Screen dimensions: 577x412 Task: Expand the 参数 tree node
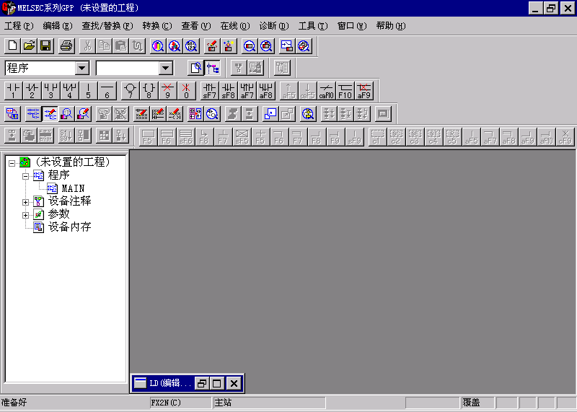coord(26,214)
